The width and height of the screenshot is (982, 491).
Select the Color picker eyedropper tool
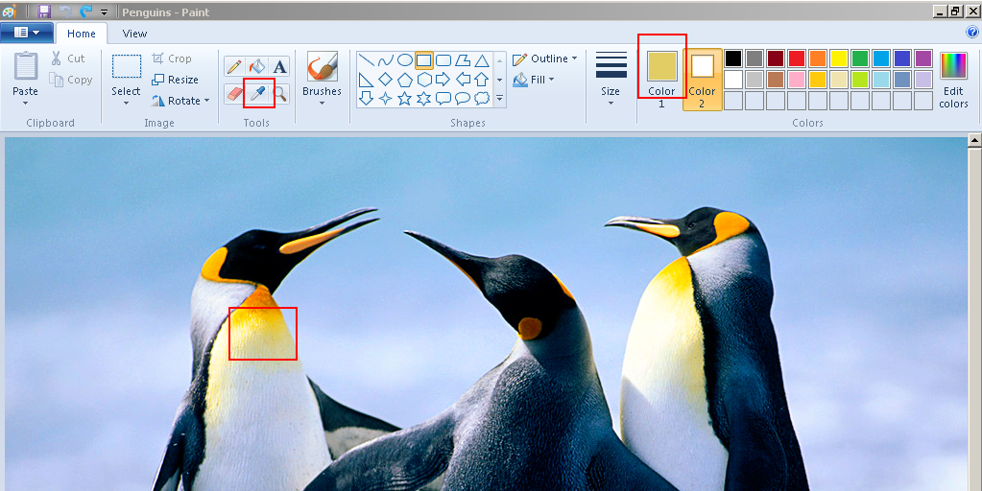257,94
